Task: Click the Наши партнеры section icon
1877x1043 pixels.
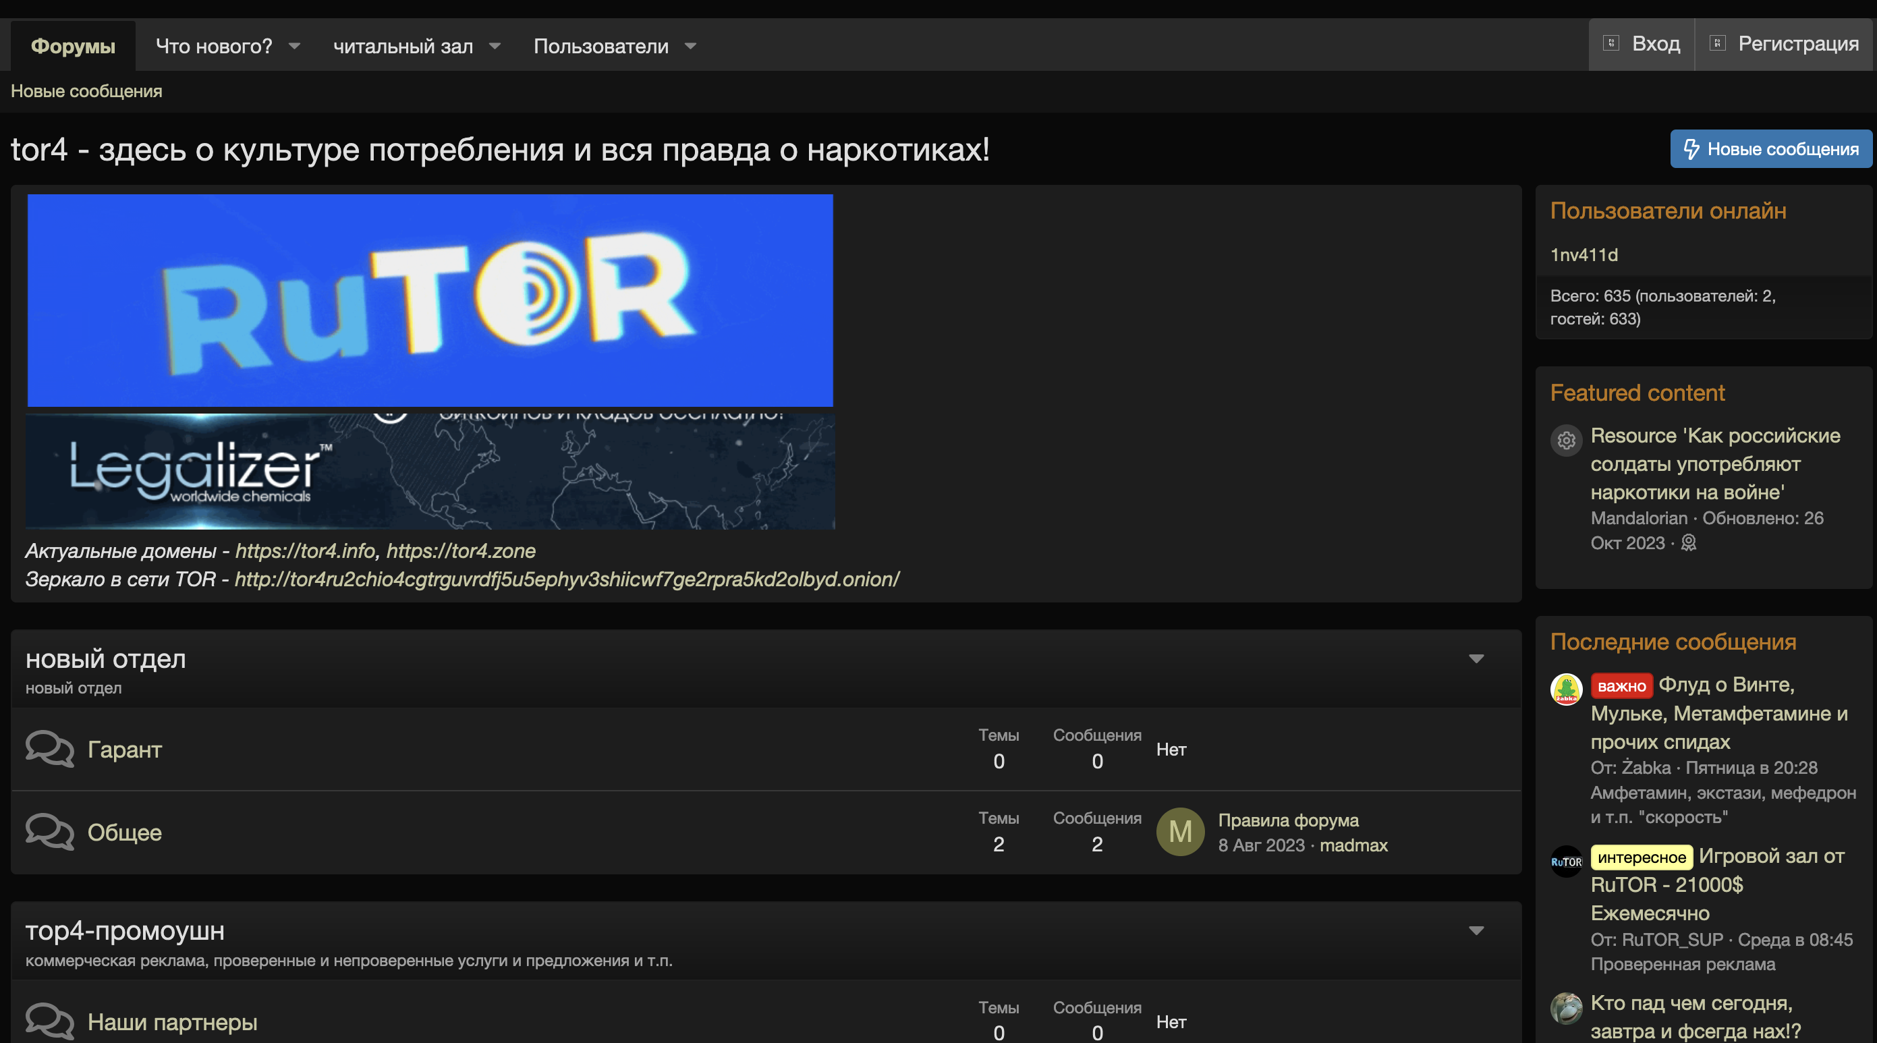Action: point(49,1019)
